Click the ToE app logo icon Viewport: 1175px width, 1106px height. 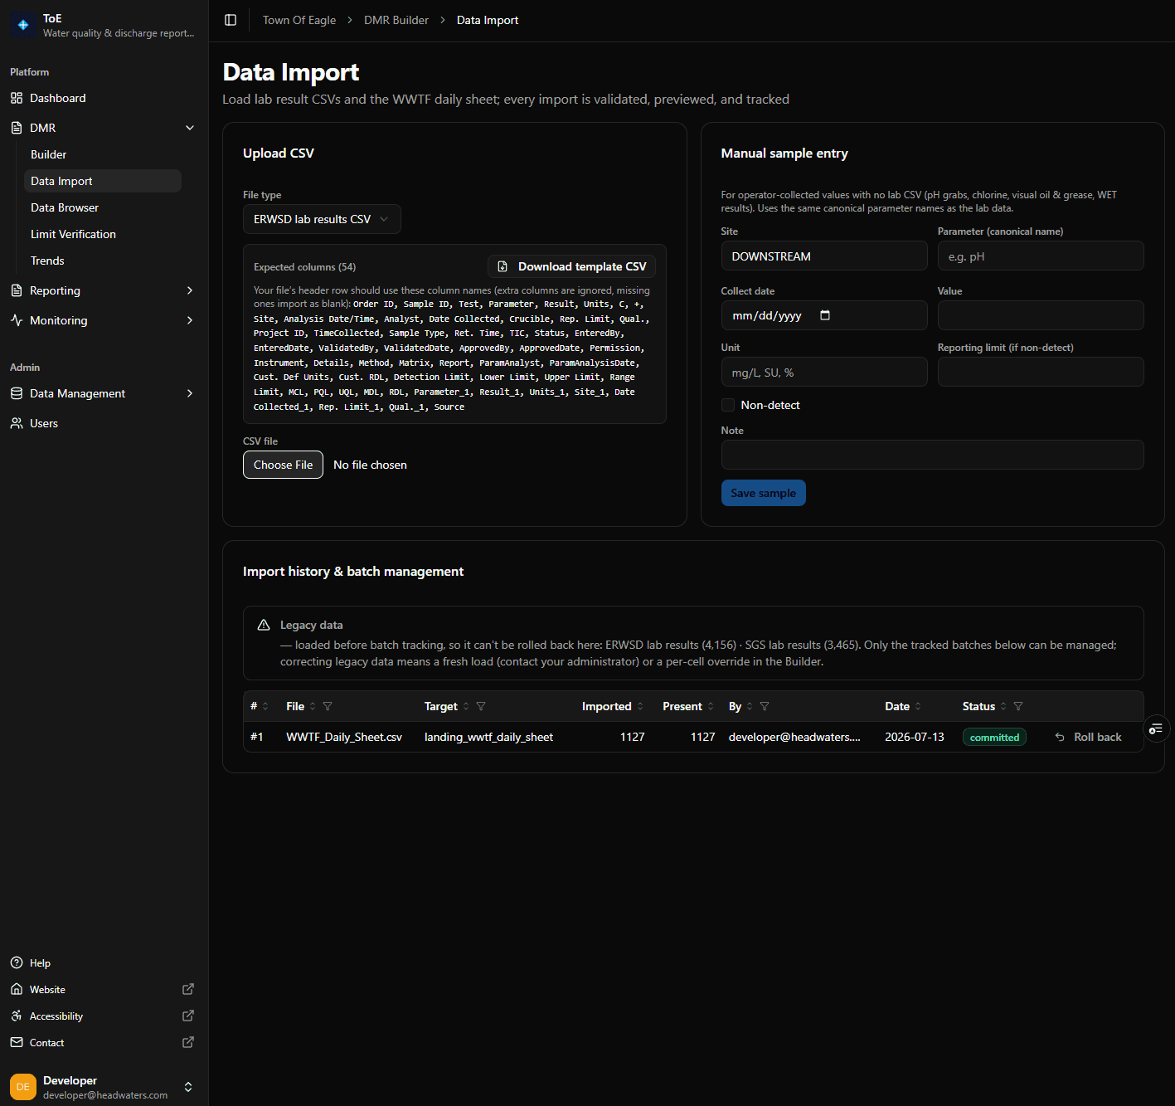[x=23, y=25]
